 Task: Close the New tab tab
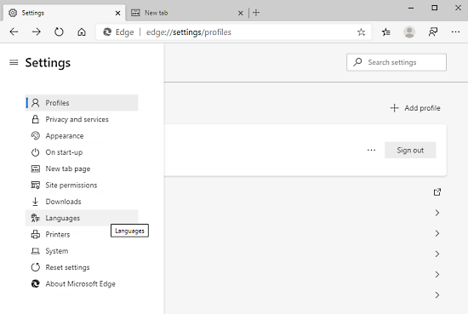(240, 13)
